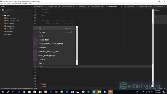Switch to the class-menu.php tab
Image resolution: width=167 pixels, height=94 pixels.
145,7
